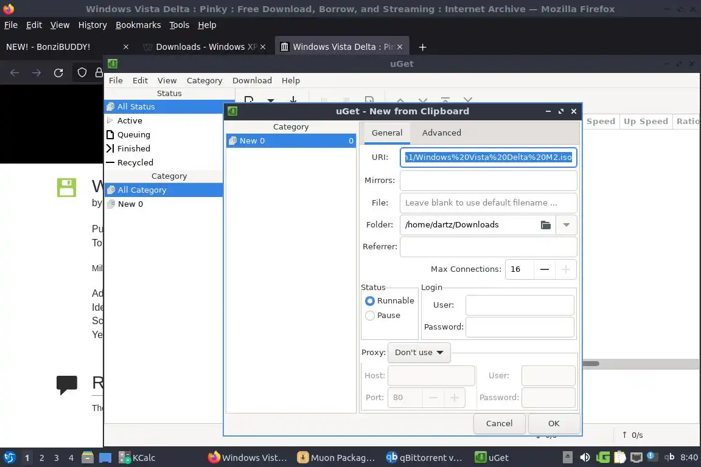This screenshot has width=701, height=467.
Task: Select New 0 category in dialog
Action: point(291,141)
